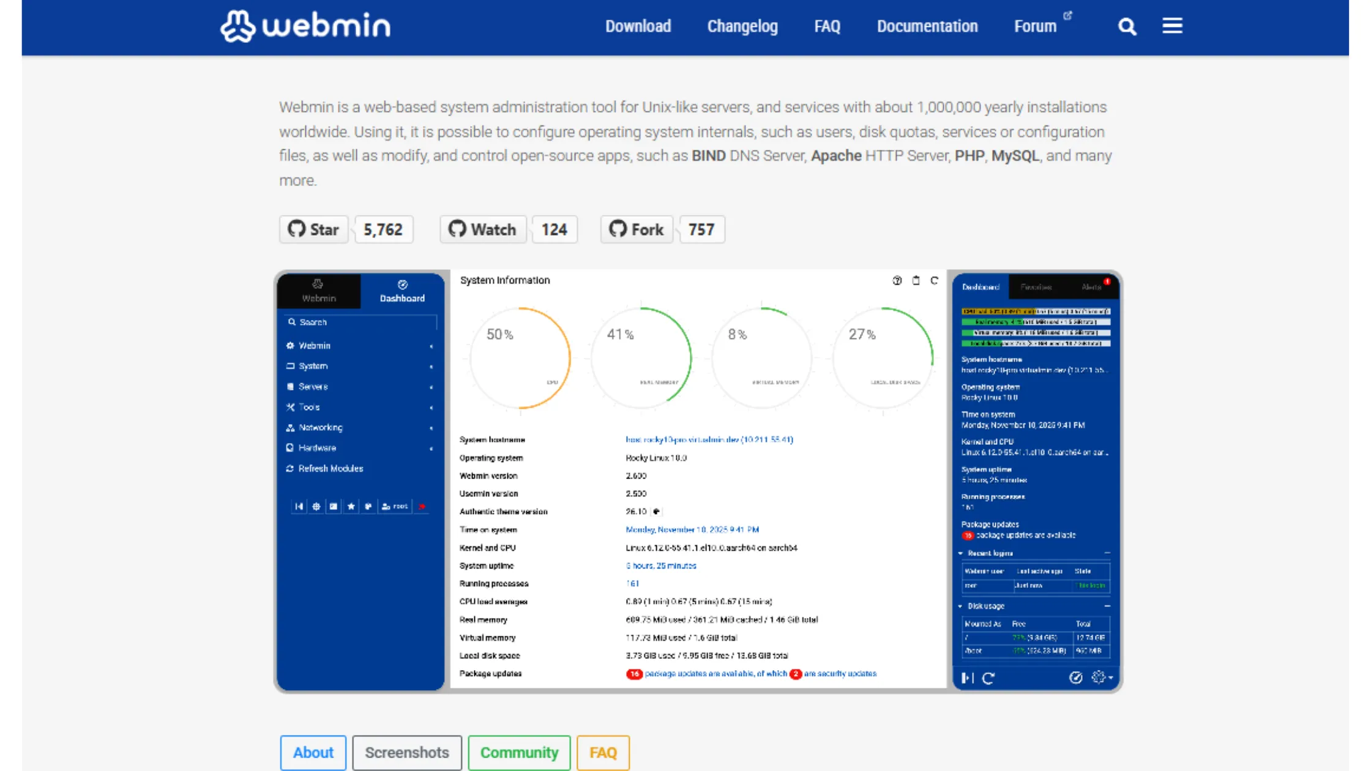Click the red 2 security updates badge
The image size is (1371, 771).
(x=795, y=674)
